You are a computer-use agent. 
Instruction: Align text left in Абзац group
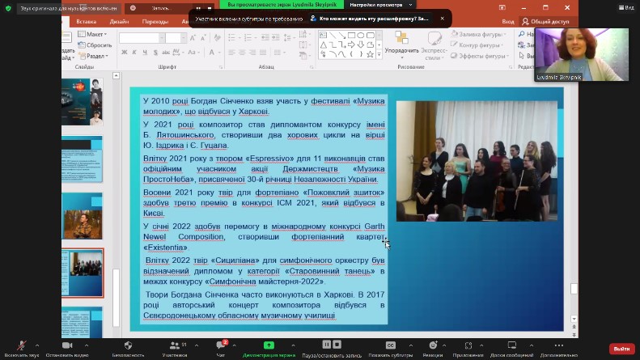tap(232, 53)
